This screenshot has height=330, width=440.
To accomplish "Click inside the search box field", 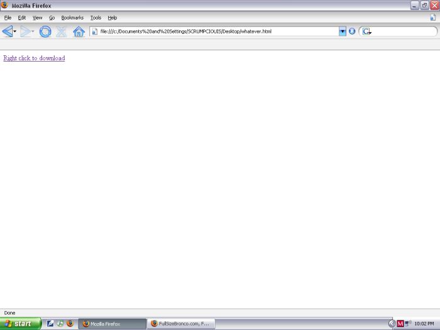I will coord(404,31).
